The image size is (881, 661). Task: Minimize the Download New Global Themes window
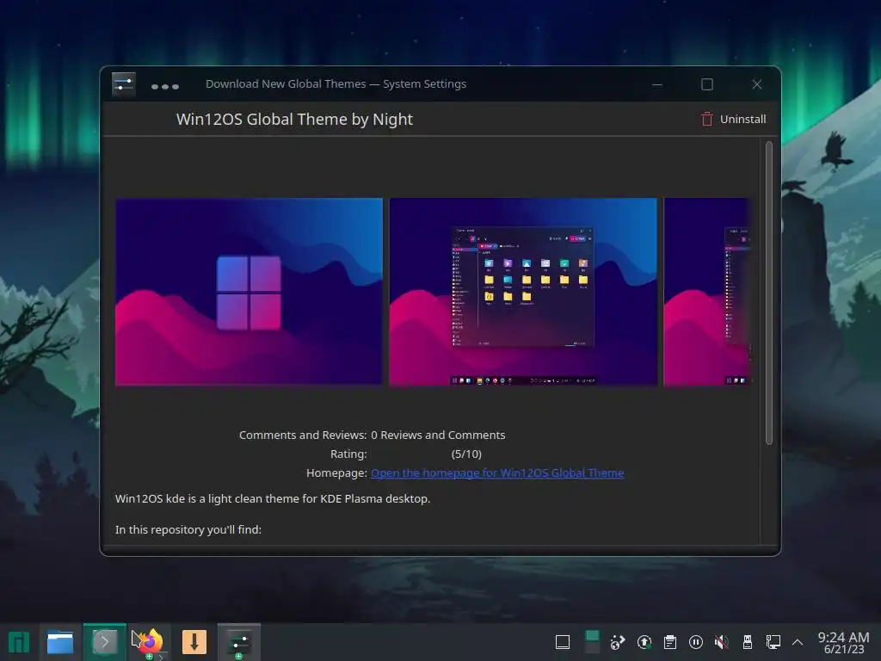click(656, 85)
